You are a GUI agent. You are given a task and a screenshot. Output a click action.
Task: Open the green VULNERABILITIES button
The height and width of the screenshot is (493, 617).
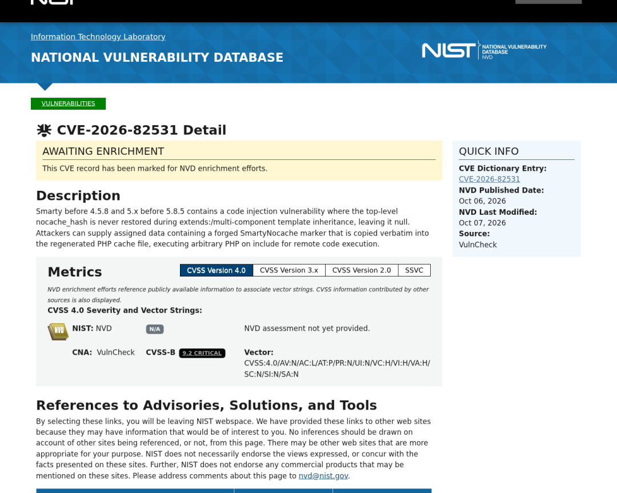68,103
